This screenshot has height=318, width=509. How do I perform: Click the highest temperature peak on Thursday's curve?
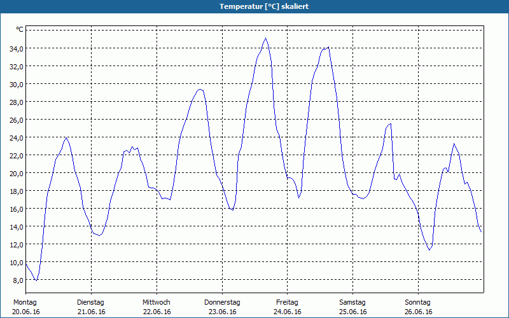(x=266, y=38)
